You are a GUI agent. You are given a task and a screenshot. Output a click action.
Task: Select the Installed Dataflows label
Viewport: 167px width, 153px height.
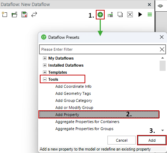[66, 65]
